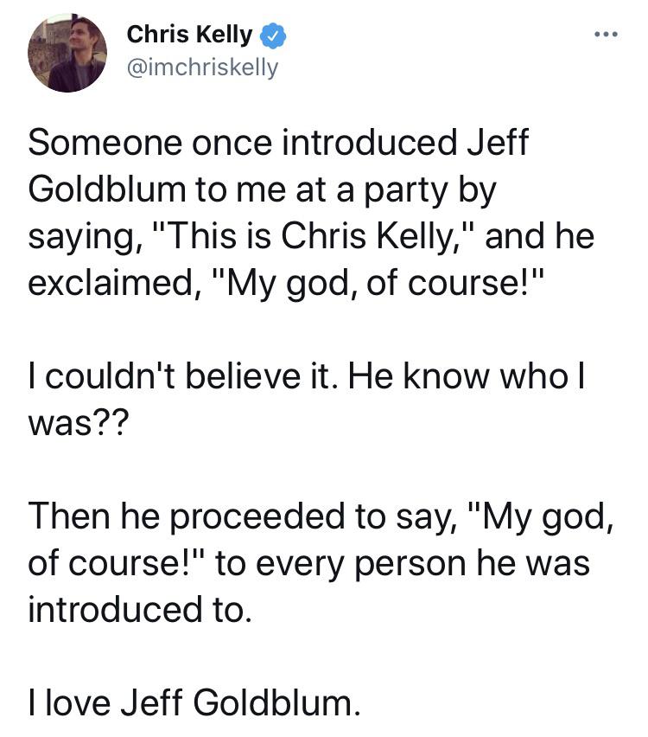Click the Chris Kelly display name
Viewport: 648px width, 737px height.
coord(189,35)
